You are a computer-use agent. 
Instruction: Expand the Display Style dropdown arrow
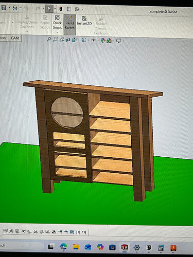pyautogui.click(x=89, y=41)
